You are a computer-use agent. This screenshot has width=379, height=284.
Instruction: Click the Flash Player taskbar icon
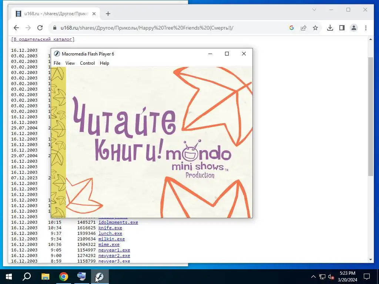click(100, 277)
